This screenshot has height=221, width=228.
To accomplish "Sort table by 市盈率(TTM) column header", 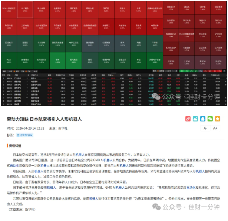I will tap(60, 75).
